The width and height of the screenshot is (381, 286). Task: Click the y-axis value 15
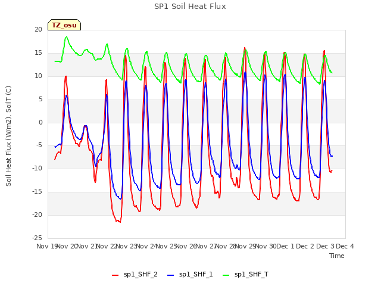38,53
